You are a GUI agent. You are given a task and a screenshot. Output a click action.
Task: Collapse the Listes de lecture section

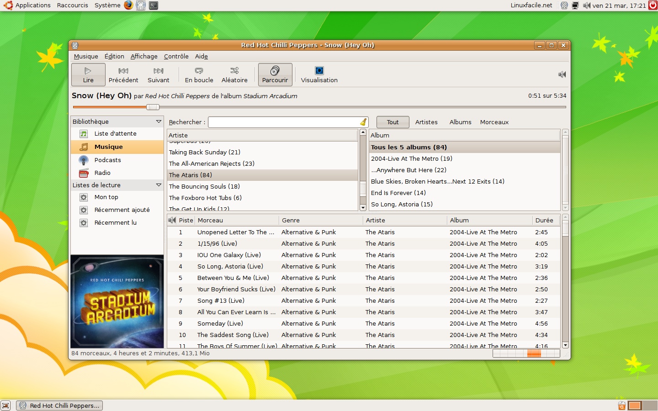pos(159,185)
